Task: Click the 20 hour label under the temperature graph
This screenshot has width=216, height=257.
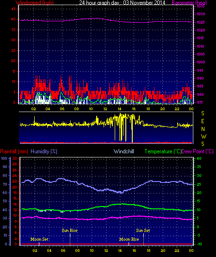Action: point(163,251)
